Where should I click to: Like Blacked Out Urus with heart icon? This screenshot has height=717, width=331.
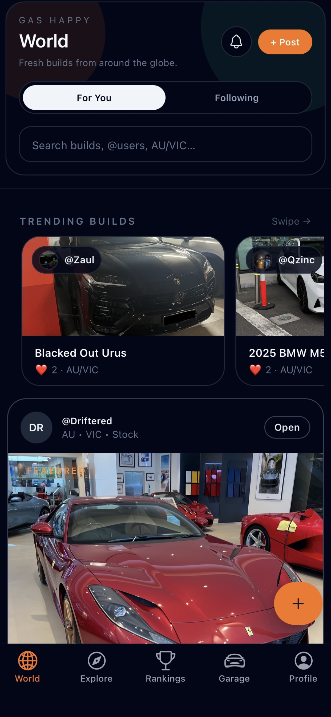[41, 370]
